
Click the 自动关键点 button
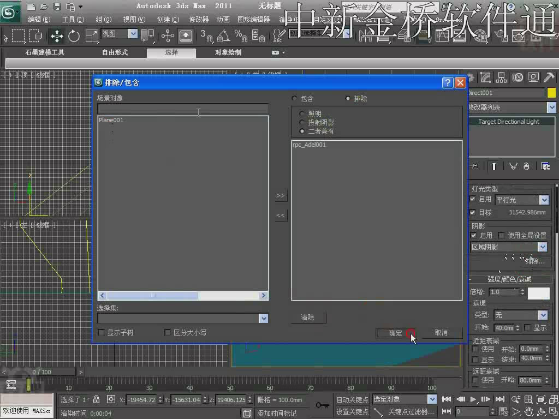(352, 399)
